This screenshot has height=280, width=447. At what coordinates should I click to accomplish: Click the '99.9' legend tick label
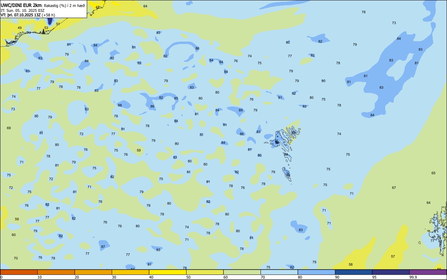coord(413,277)
